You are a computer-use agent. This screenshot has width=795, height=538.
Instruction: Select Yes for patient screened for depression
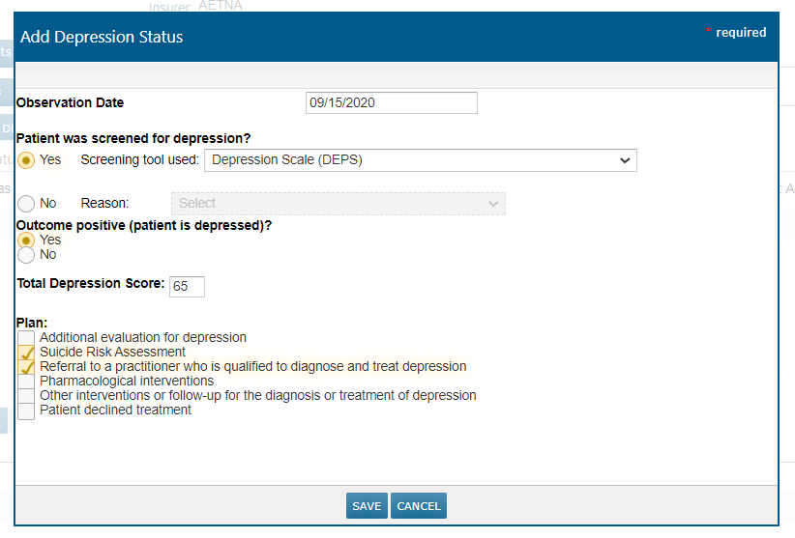[26, 160]
